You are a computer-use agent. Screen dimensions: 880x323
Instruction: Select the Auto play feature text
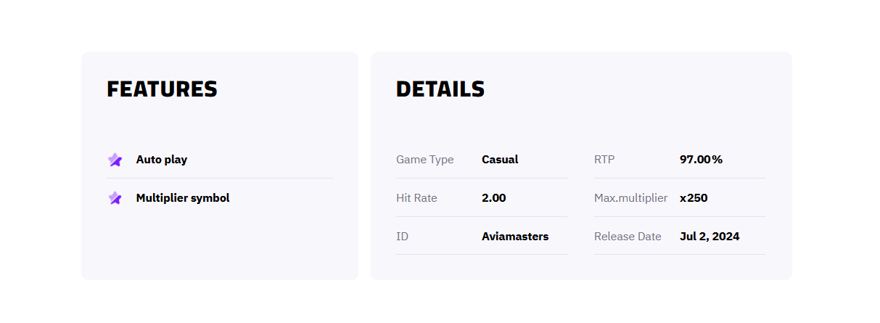pos(162,160)
